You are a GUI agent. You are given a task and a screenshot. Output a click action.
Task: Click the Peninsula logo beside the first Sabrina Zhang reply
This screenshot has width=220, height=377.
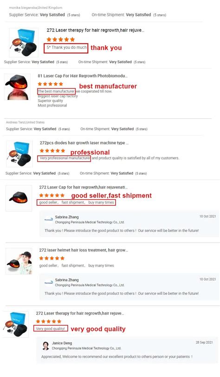click(49, 219)
